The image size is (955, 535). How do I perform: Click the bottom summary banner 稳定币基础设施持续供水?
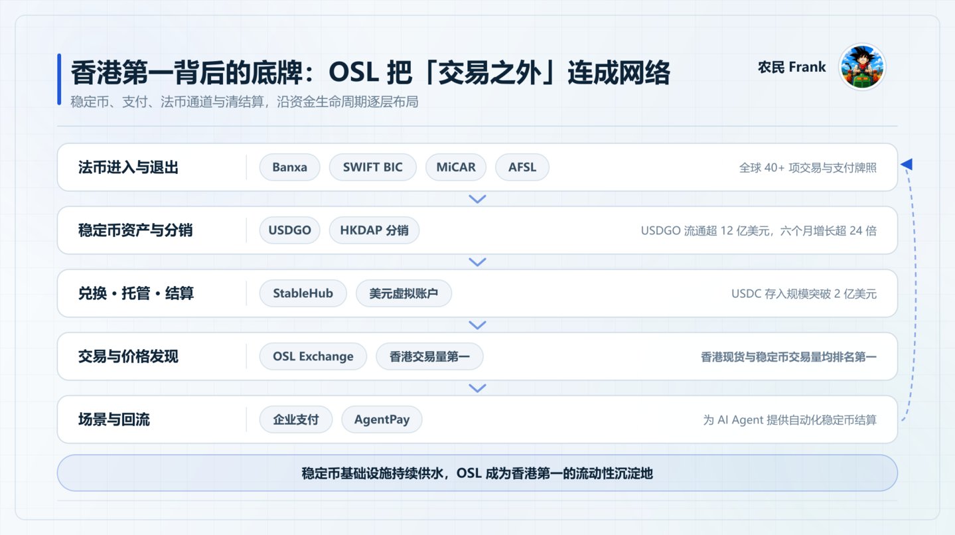pos(477,473)
